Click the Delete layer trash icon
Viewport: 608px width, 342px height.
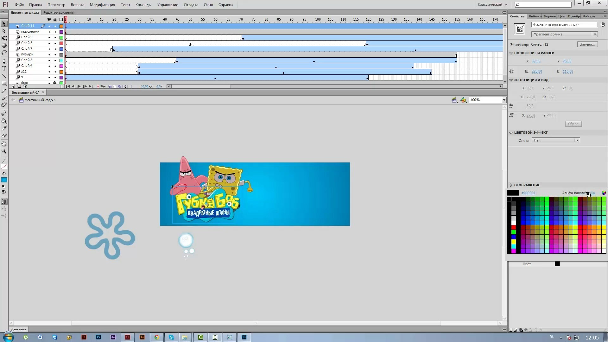[x=25, y=86]
